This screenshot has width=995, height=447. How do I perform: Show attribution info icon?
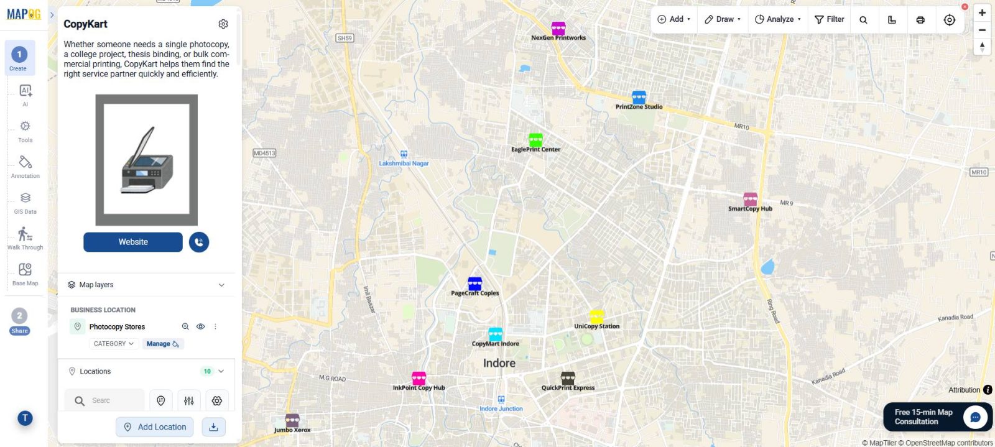[988, 390]
